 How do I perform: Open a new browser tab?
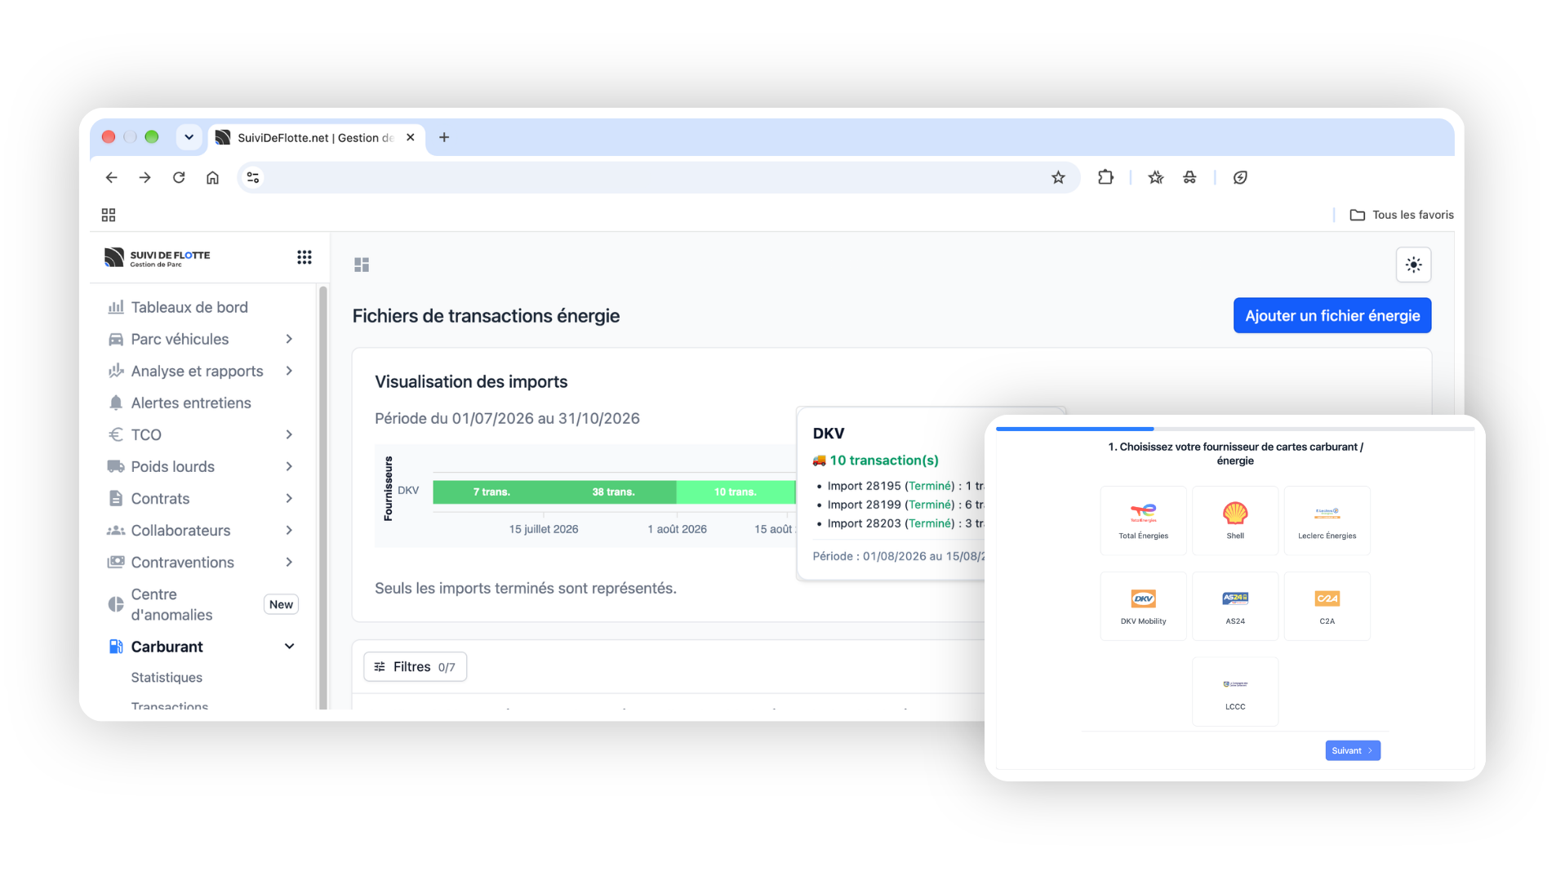(x=444, y=137)
